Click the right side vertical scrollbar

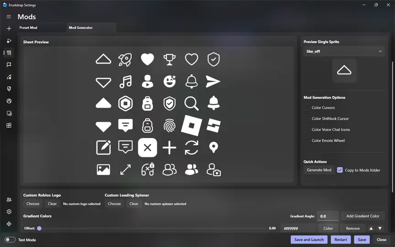392,126
